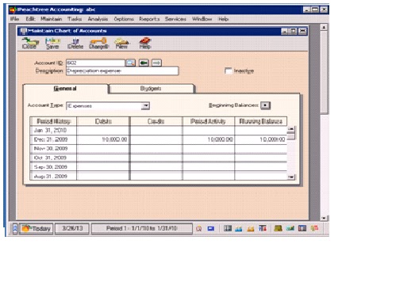Open the Options menu
415x301 pixels.
pos(124,19)
